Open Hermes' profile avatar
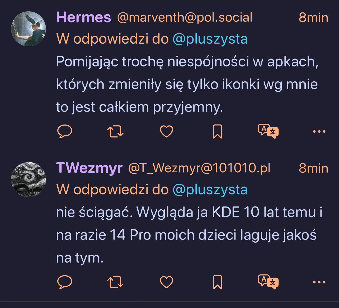 29,29
